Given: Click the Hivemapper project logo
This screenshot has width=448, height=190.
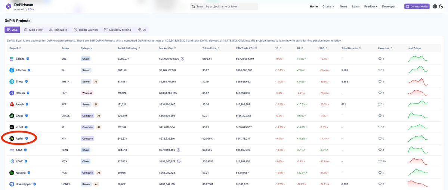Looking at the screenshot, I should [x=12, y=184].
